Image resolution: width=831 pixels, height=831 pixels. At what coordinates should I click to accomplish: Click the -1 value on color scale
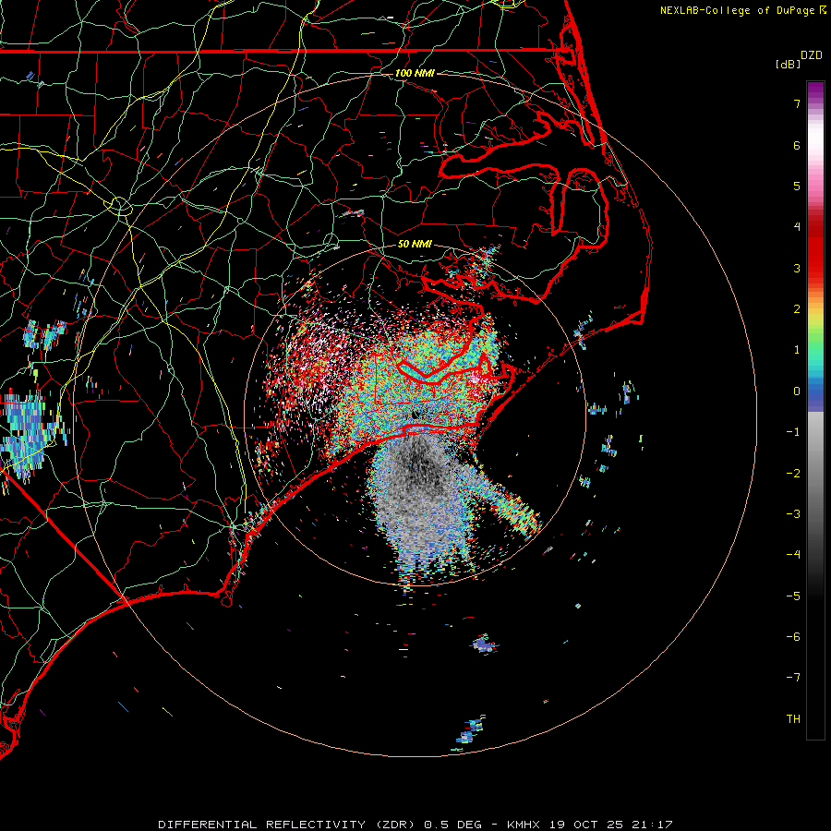[x=793, y=432]
